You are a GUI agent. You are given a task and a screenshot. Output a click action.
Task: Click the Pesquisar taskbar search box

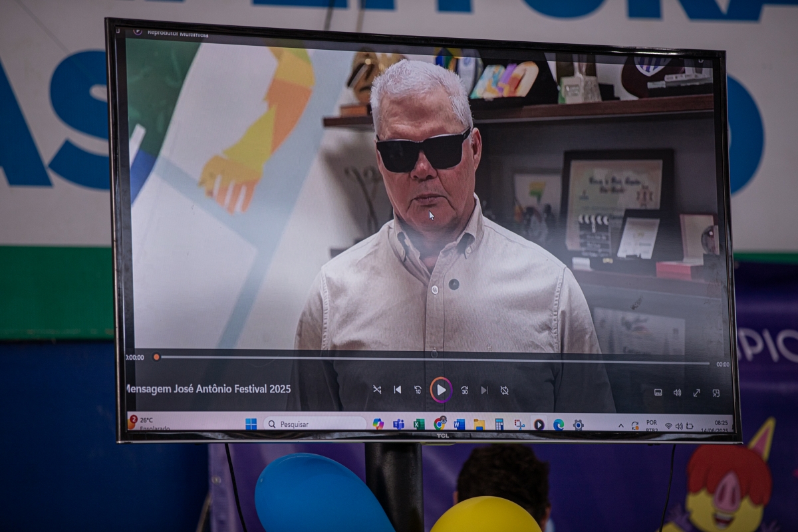coord(315,424)
